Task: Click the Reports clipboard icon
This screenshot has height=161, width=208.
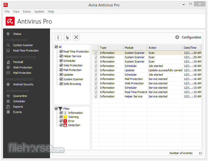Action: pos(8,107)
